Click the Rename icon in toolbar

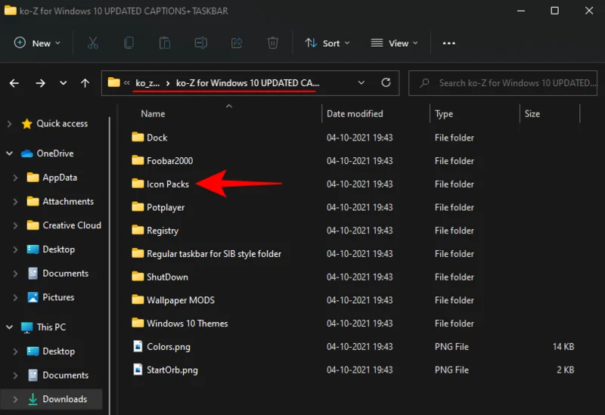click(200, 43)
